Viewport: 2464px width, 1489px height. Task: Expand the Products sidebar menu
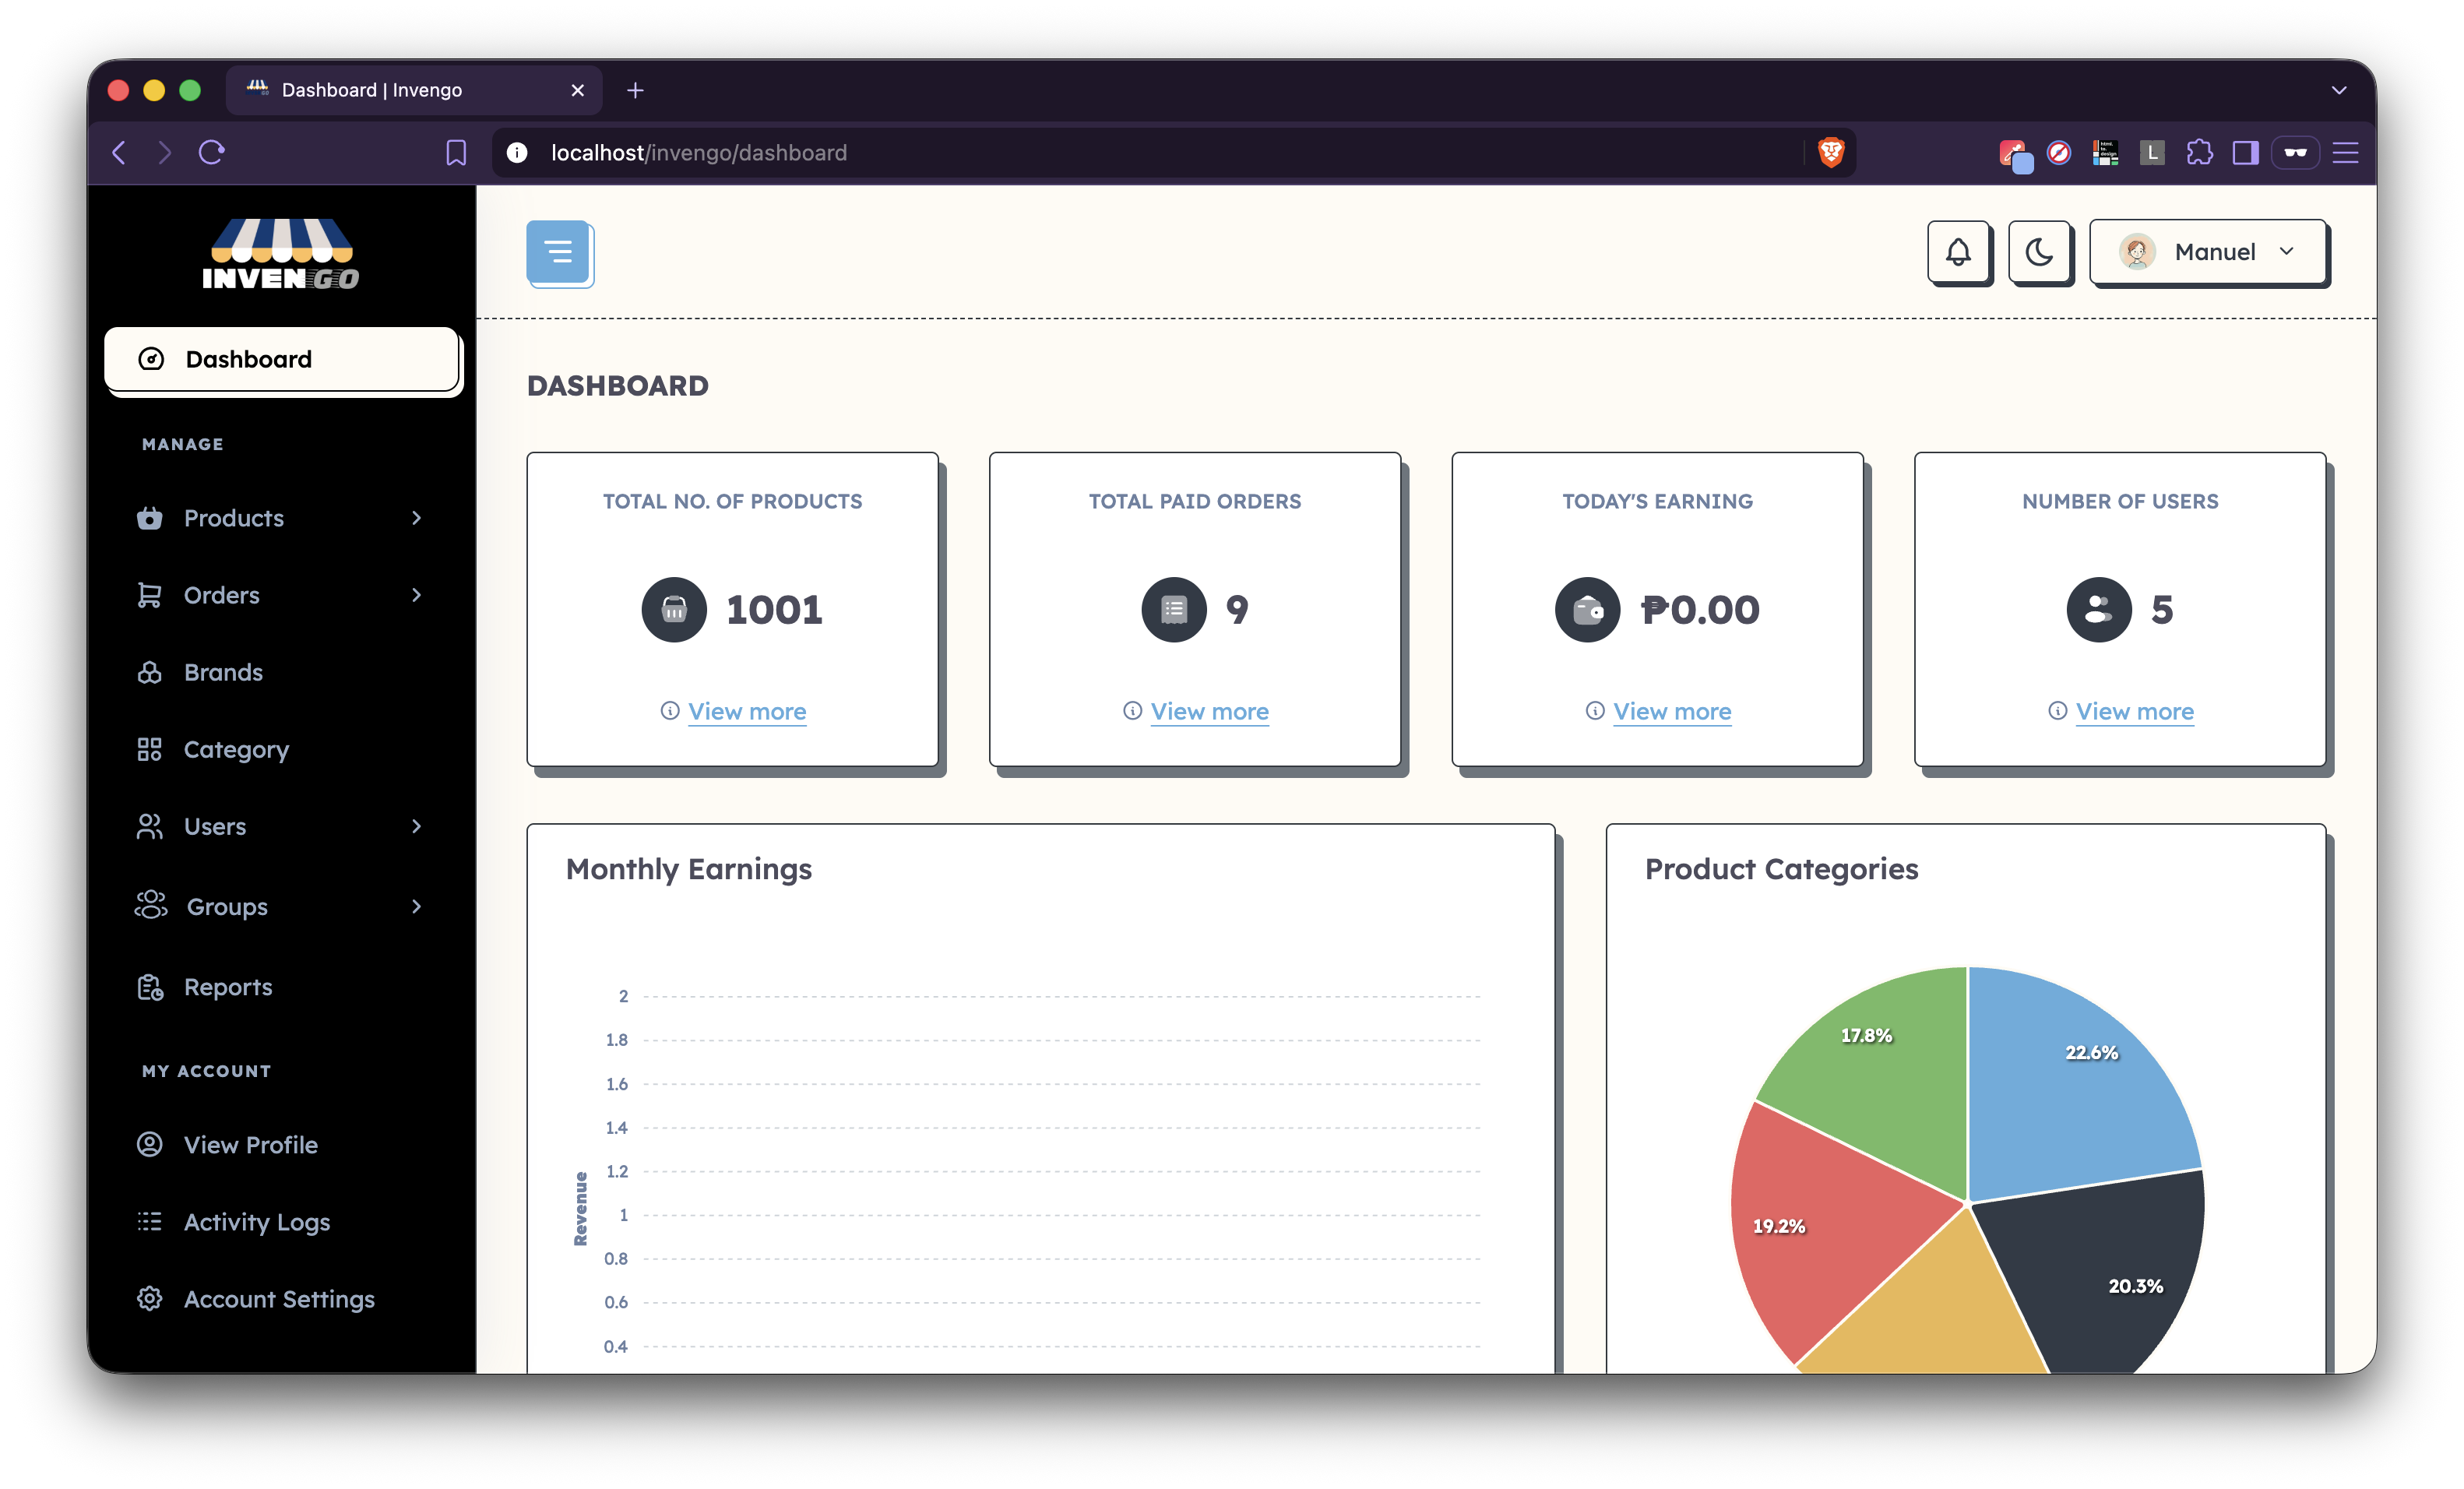click(x=281, y=518)
